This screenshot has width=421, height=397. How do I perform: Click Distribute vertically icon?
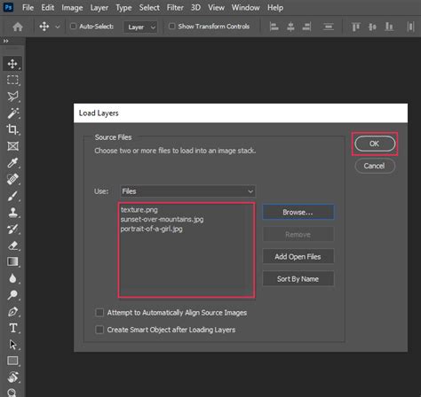(x=329, y=27)
